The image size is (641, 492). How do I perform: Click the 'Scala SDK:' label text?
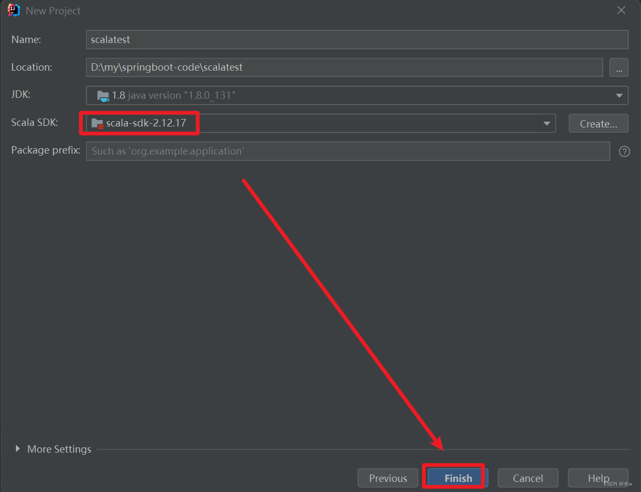(35, 123)
